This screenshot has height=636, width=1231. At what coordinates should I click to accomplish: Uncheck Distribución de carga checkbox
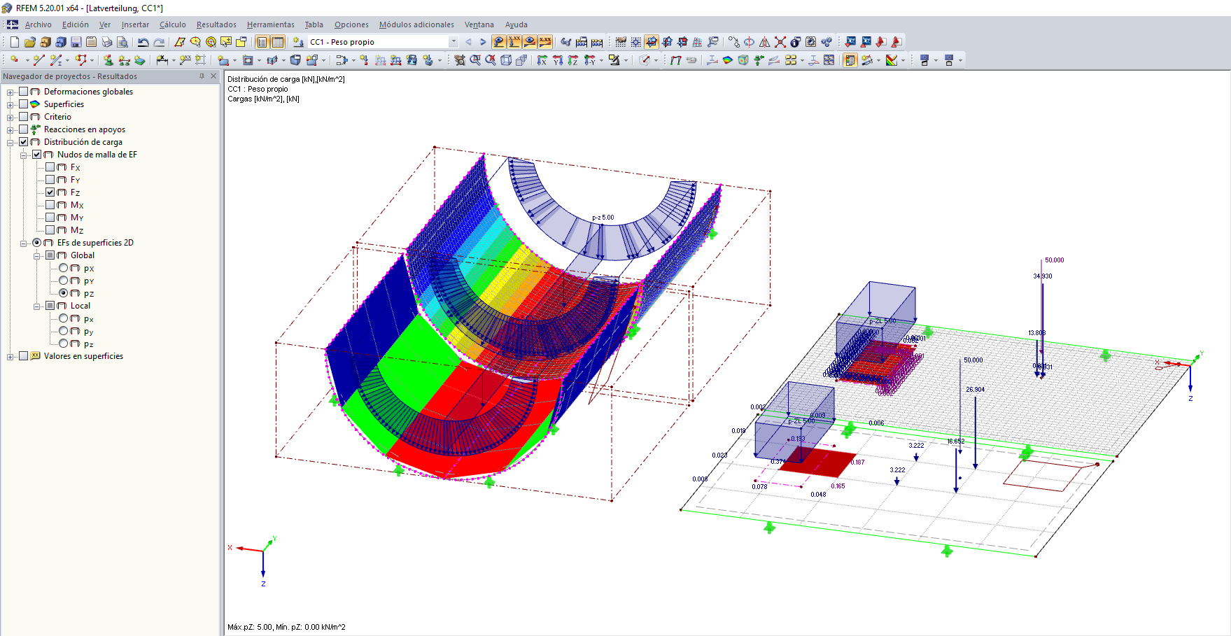[24, 142]
